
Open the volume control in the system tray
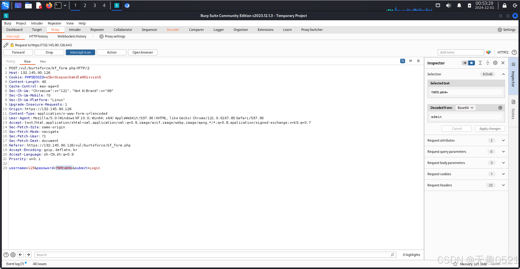(x=449, y=5)
